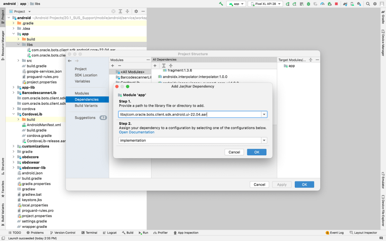Expand the .idea folder
Viewport: 386px width, 241px height.
(13, 29)
